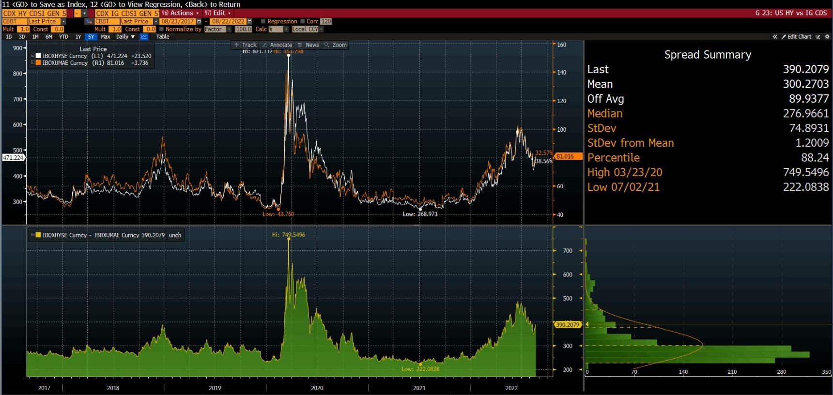Open the spread operator minus dropdown
The height and width of the screenshot is (395, 833).
click(84, 14)
